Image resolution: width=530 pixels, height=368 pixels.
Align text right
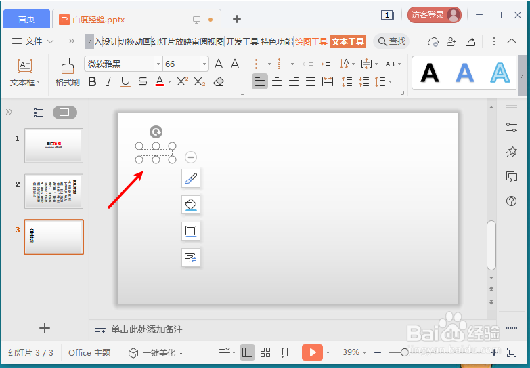tap(294, 81)
